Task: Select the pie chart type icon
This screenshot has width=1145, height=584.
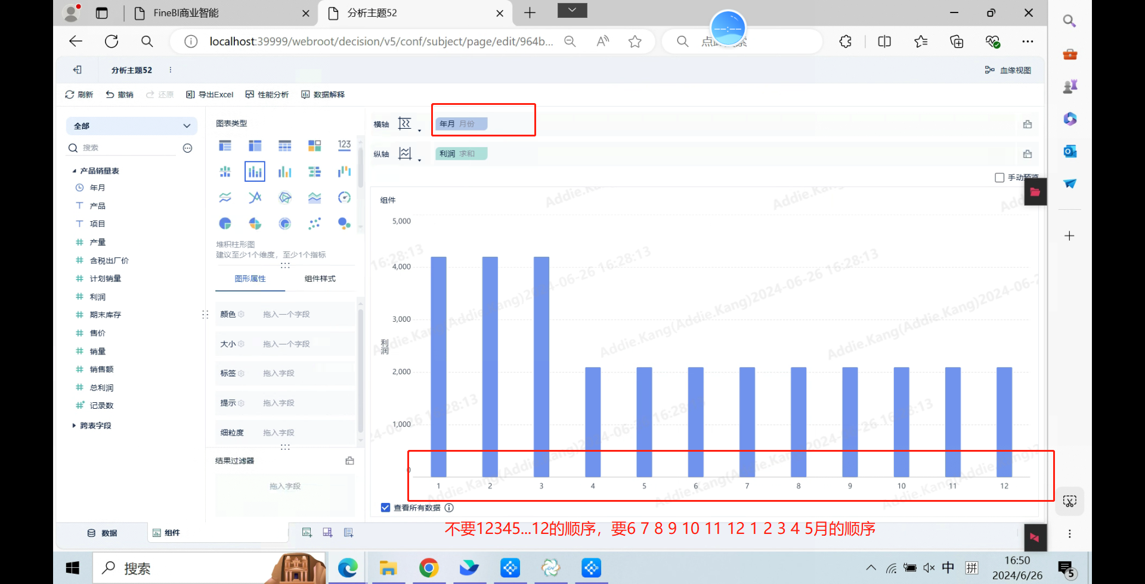Action: (x=225, y=223)
